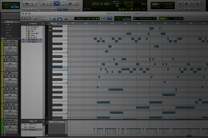Enable Shuffle edit mode in the main window
Screen dimensions: 208x138
coord(6,4)
